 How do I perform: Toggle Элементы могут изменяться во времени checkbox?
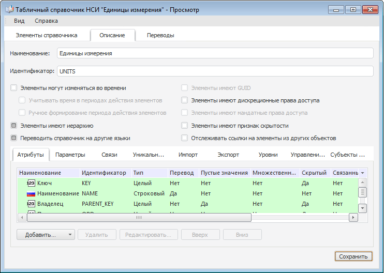pos(13,88)
